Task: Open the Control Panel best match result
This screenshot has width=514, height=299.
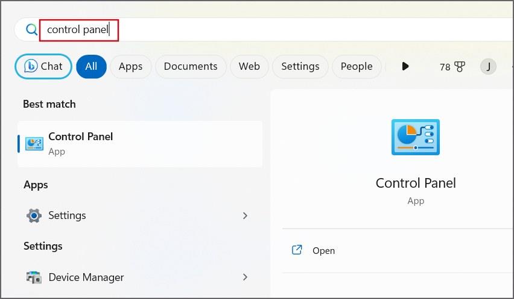Action: pos(140,144)
